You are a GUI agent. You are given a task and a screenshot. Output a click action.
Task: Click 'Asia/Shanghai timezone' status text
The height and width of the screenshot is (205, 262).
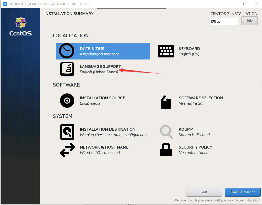[x=100, y=54]
